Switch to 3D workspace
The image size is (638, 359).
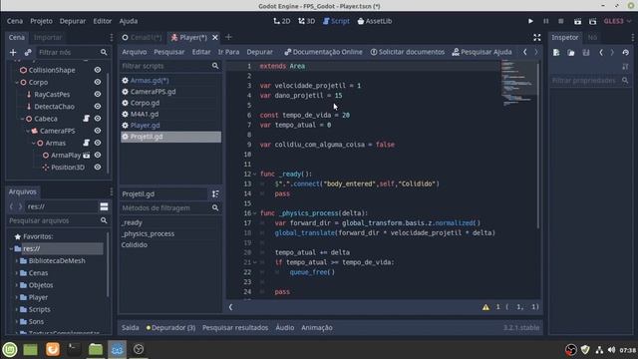pyautogui.click(x=306, y=21)
